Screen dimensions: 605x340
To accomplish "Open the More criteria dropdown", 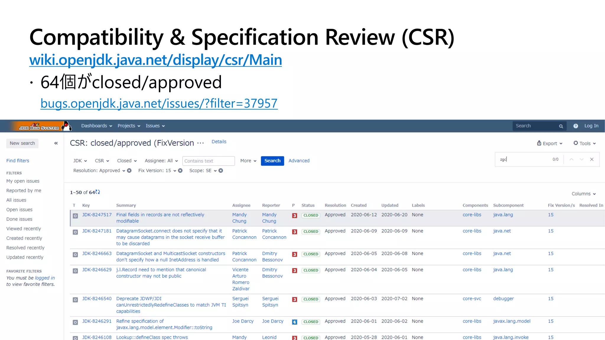I will (248, 161).
